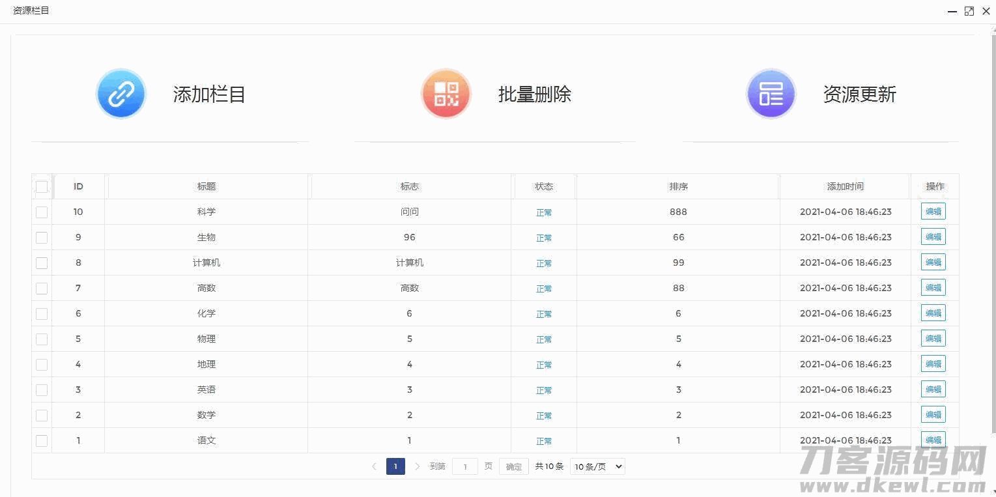Click the orange QR icon for 批量删除
Screen dimensions: 996x497
pyautogui.click(x=446, y=94)
